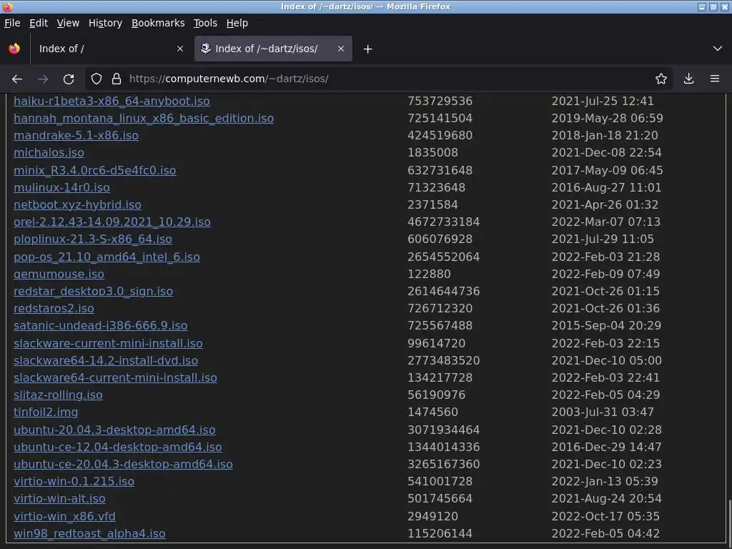The width and height of the screenshot is (732, 549).
Task: Expand the list all tabs chevron
Action: coord(718,49)
